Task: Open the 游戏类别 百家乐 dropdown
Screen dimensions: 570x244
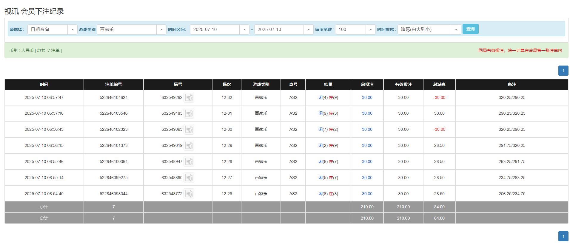Action: 161,29
